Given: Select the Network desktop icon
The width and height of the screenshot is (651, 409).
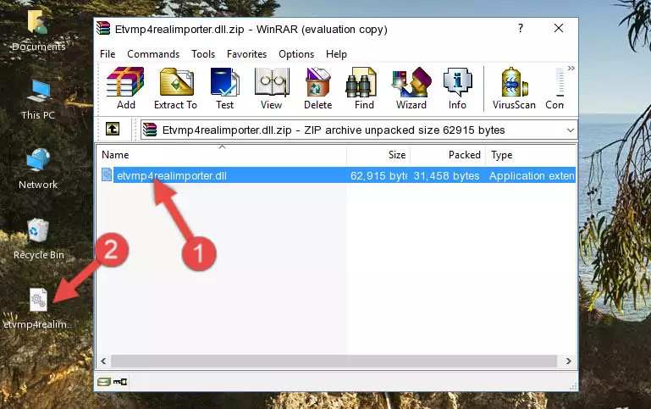Looking at the screenshot, I should coord(38,169).
